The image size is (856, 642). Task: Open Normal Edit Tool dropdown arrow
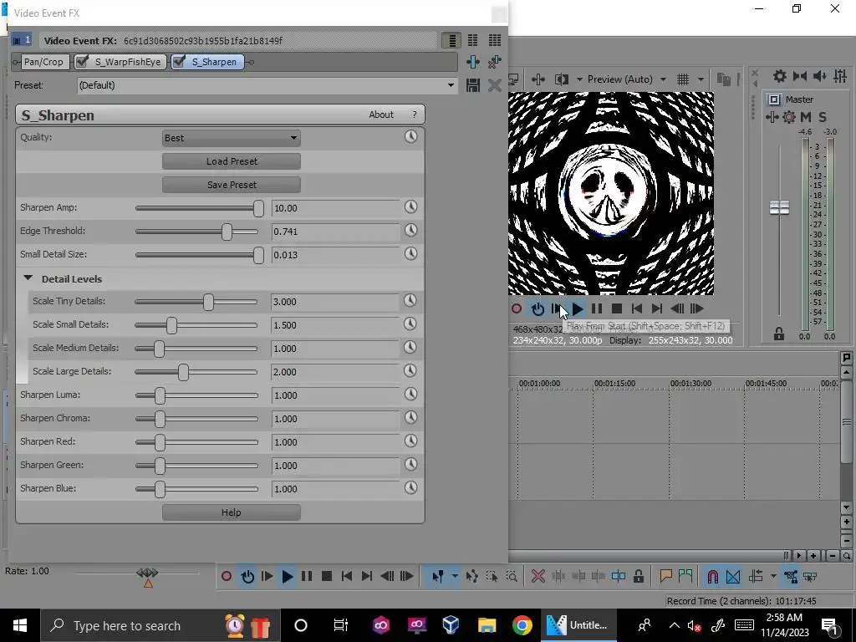click(x=455, y=577)
